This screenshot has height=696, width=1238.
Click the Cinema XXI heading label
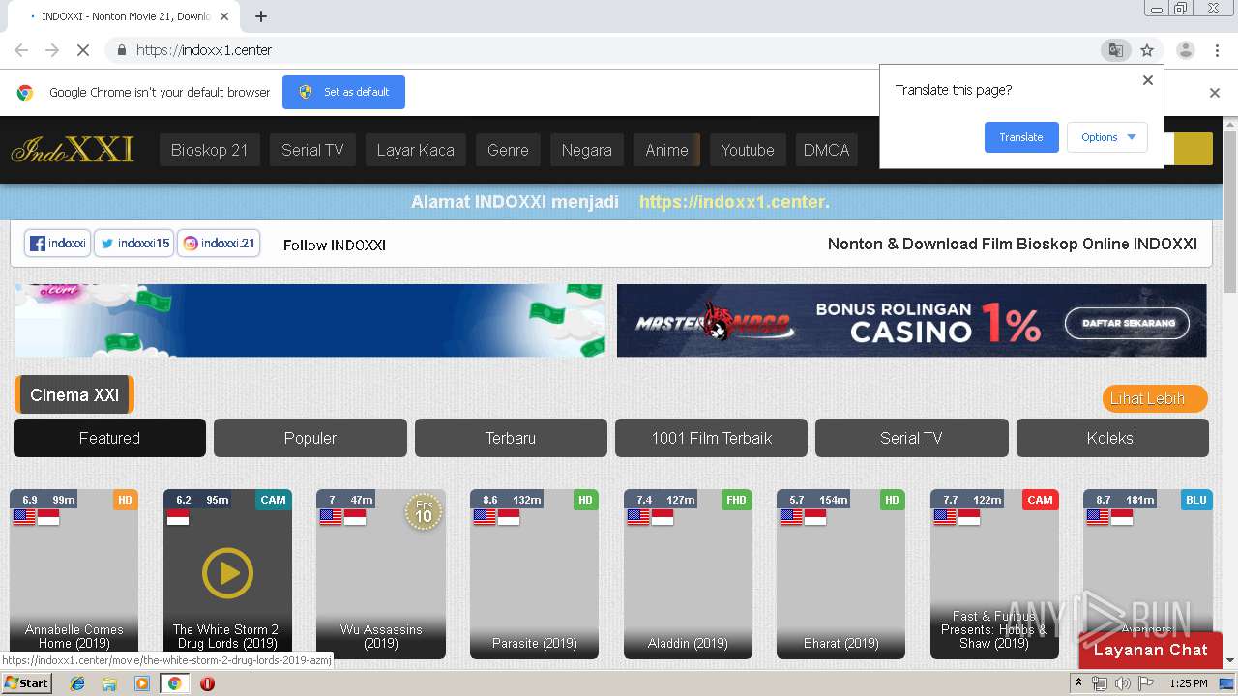[74, 394]
